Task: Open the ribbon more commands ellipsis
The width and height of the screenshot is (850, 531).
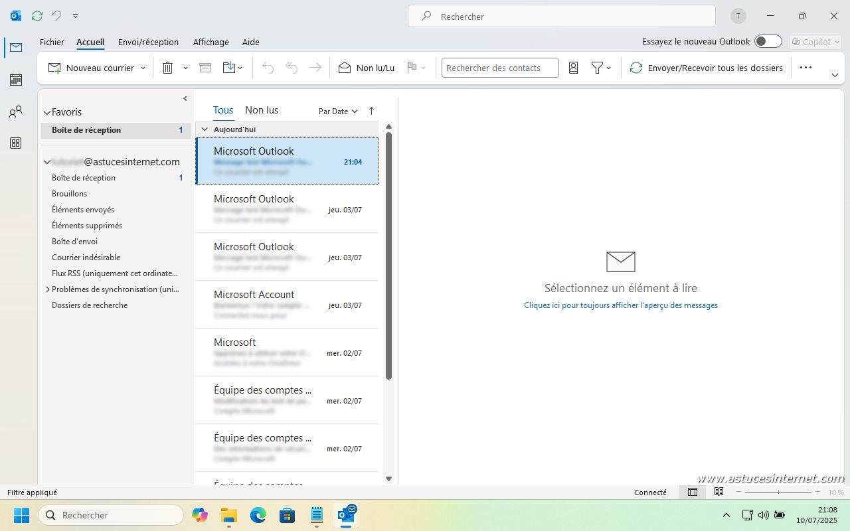Action: pos(806,68)
